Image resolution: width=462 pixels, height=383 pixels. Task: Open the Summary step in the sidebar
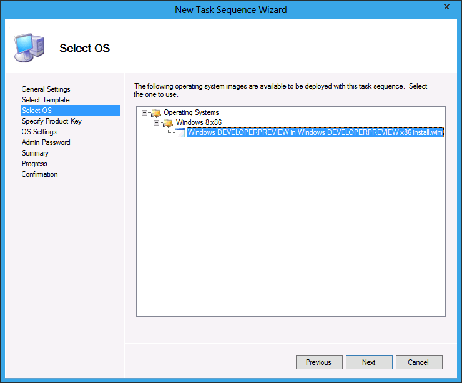click(35, 153)
